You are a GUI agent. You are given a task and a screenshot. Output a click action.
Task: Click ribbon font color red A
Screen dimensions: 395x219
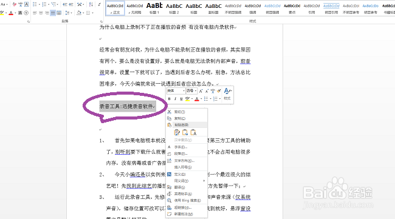11,13
